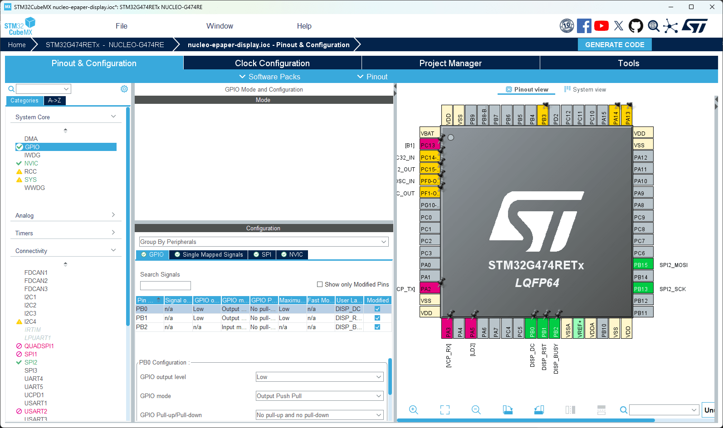Expand the Timers category
This screenshot has height=428, width=723.
65,233
